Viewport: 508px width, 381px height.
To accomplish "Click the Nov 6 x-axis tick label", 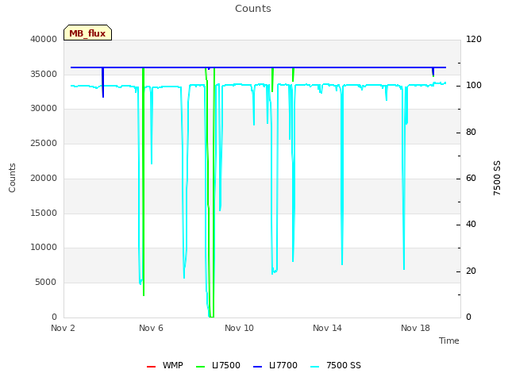I will (151, 328).
